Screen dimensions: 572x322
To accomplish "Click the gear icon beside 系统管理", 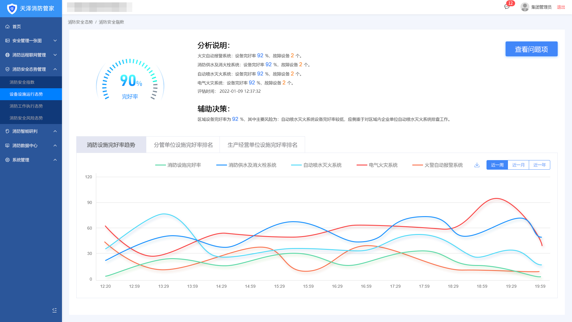I will tap(7, 160).
